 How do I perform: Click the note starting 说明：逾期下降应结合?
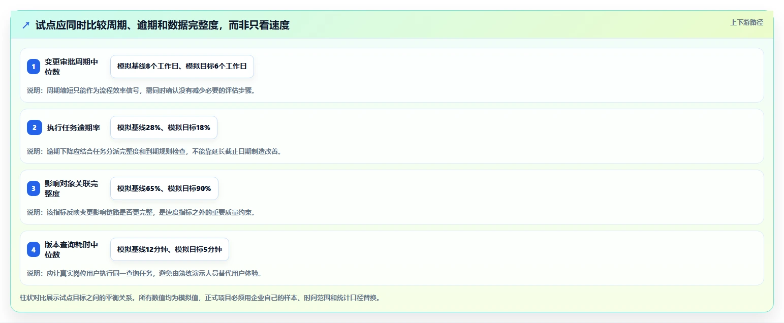[154, 151]
